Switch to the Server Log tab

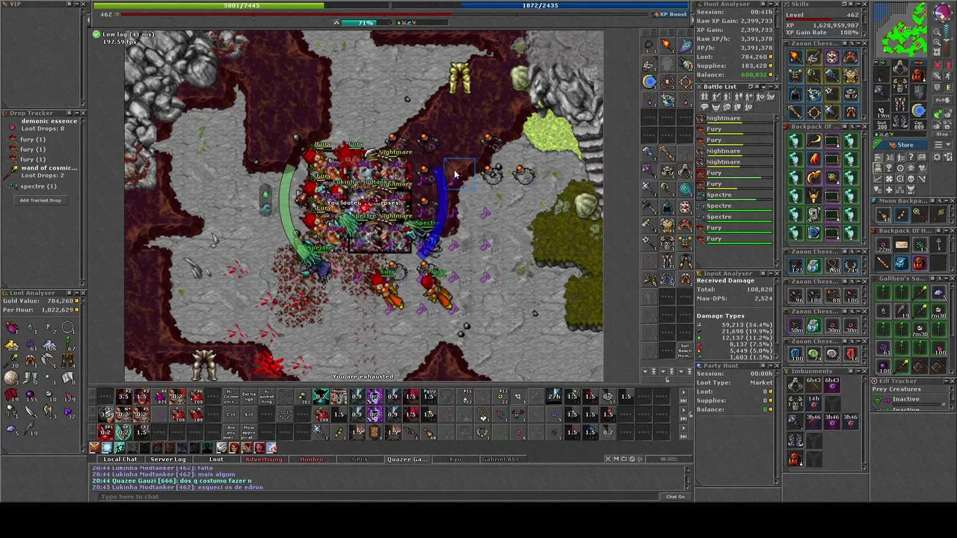[x=168, y=459]
